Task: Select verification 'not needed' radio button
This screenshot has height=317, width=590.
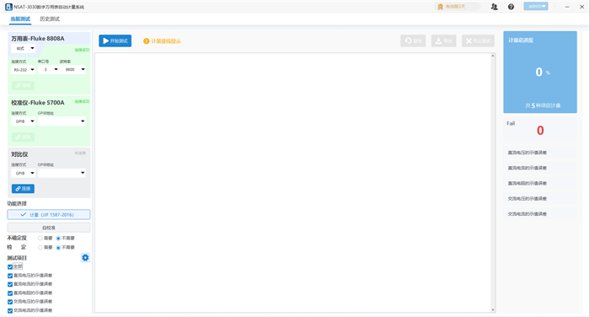Action: [58, 247]
